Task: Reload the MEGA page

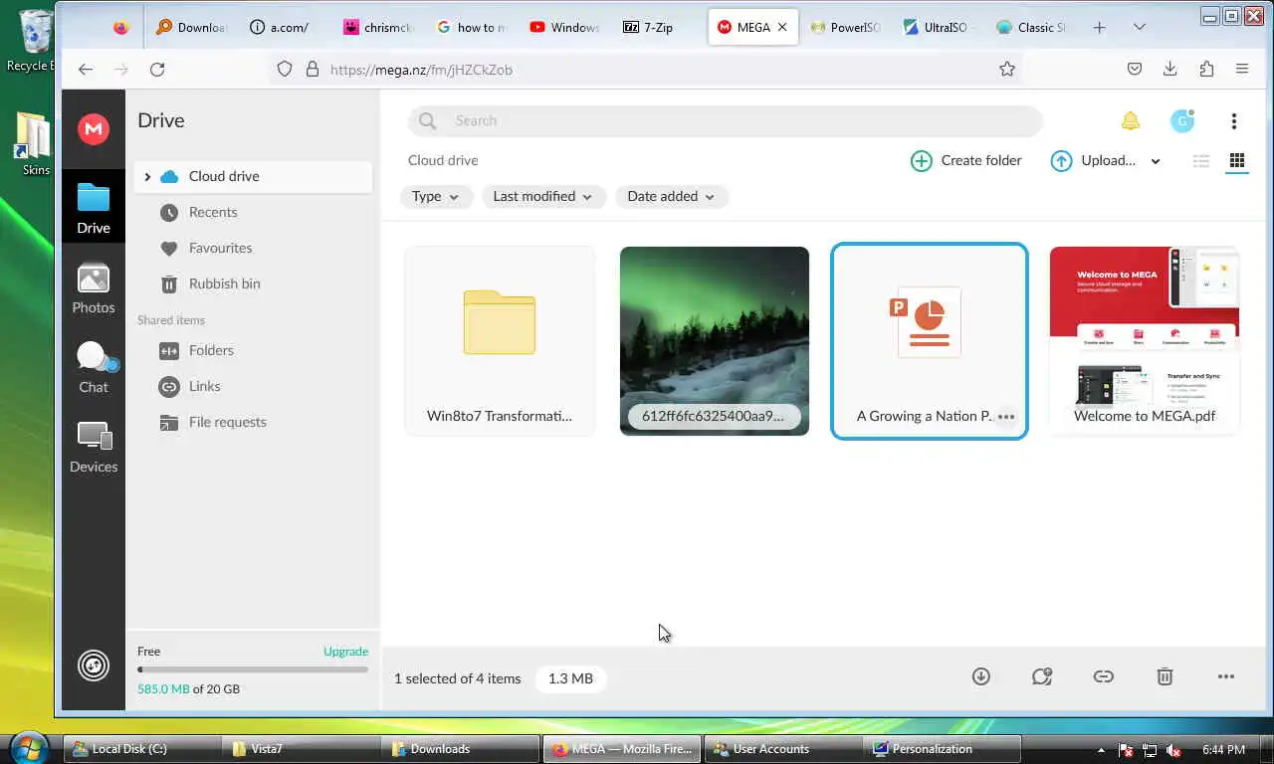Action: 157,69
